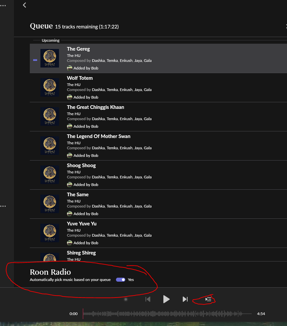Select The Legend Of Mother Swan track
The width and height of the screenshot is (287, 326).
[98, 136]
